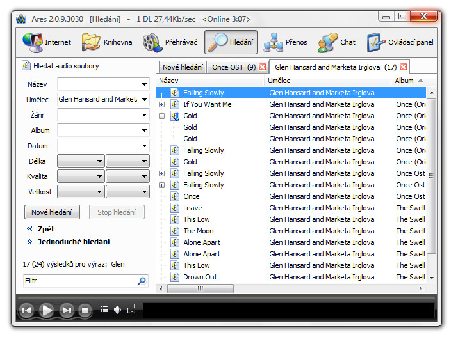451x337 pixels.
Task: Sort results by the Název column
Action: click(210, 81)
